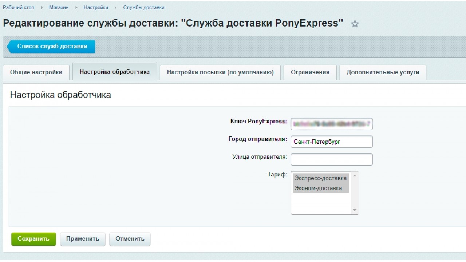Cancel changes with Отменить button

[x=130, y=239]
